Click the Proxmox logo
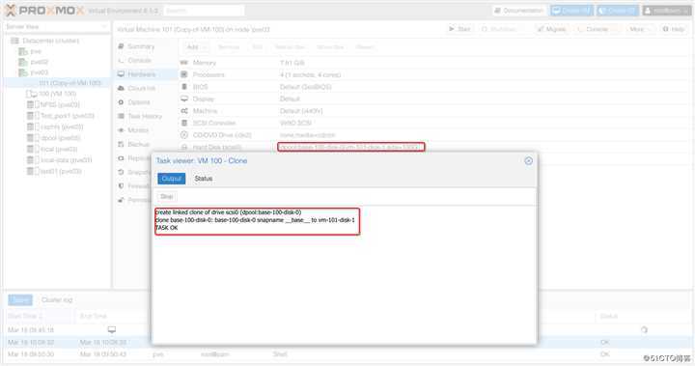 click(44, 11)
